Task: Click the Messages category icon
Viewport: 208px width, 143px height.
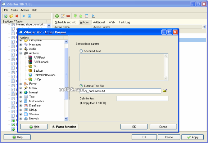Action: point(26,44)
